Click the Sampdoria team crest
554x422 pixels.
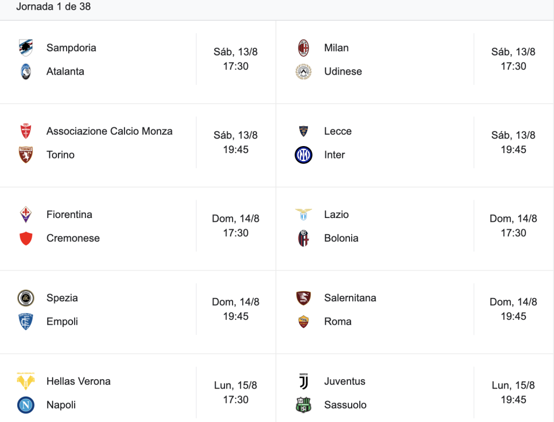pyautogui.click(x=26, y=48)
